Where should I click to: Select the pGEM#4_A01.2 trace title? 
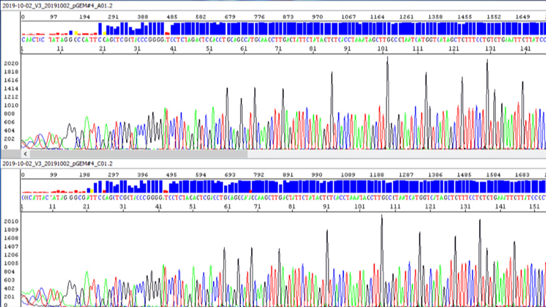[58, 6]
